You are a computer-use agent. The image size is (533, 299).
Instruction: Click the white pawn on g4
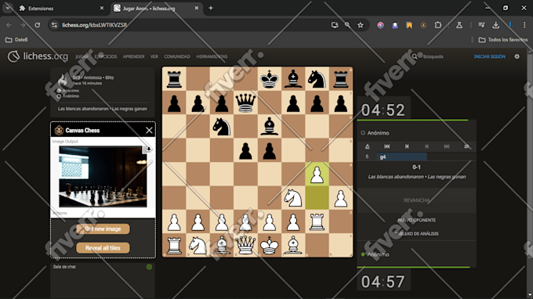317,174
